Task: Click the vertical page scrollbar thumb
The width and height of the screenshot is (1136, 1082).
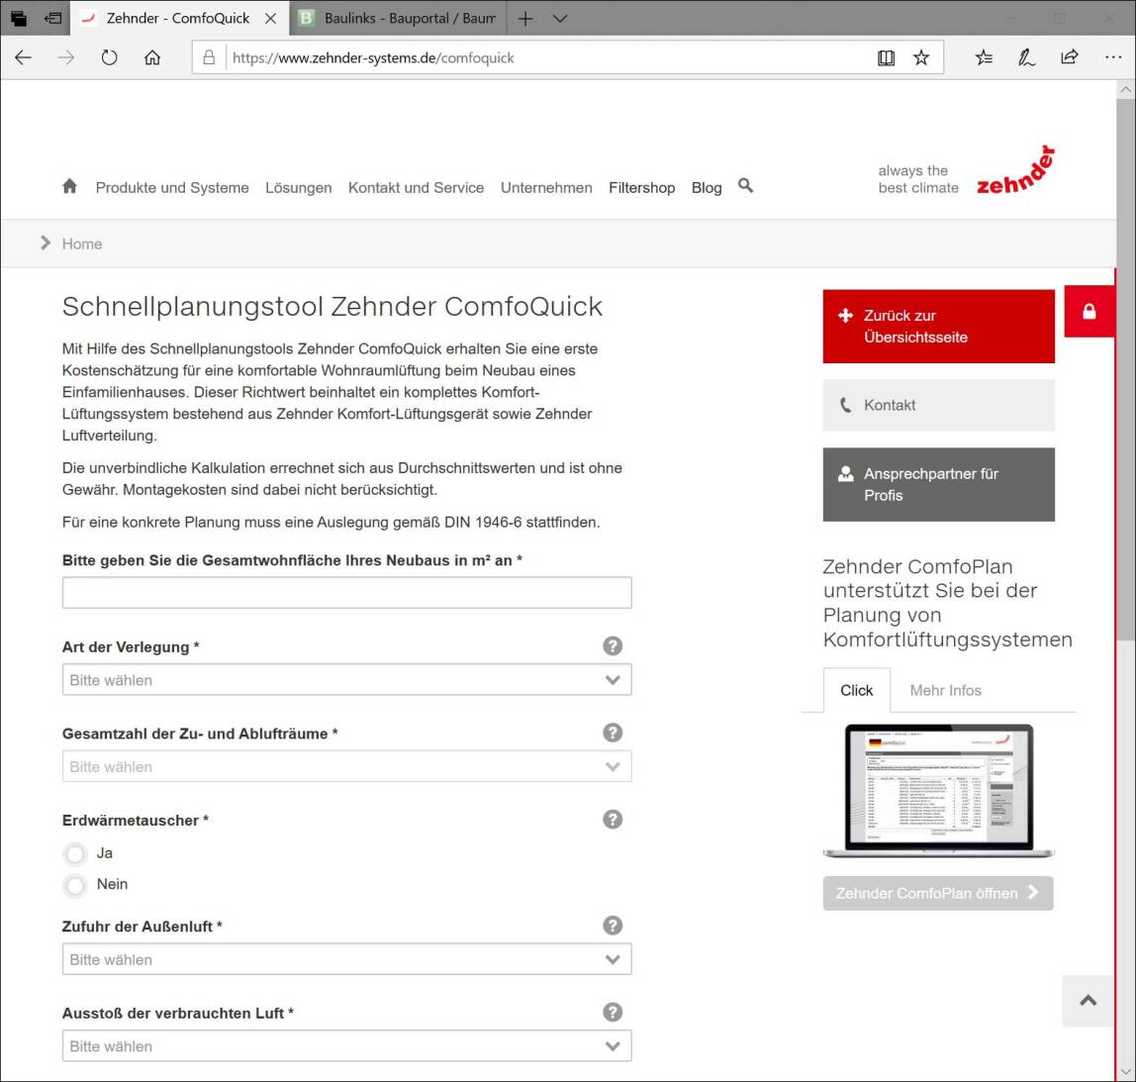Action: click(x=1125, y=369)
